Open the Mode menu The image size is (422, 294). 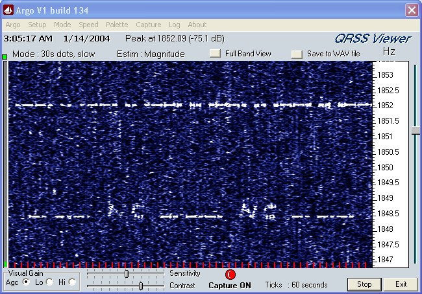pos(62,25)
